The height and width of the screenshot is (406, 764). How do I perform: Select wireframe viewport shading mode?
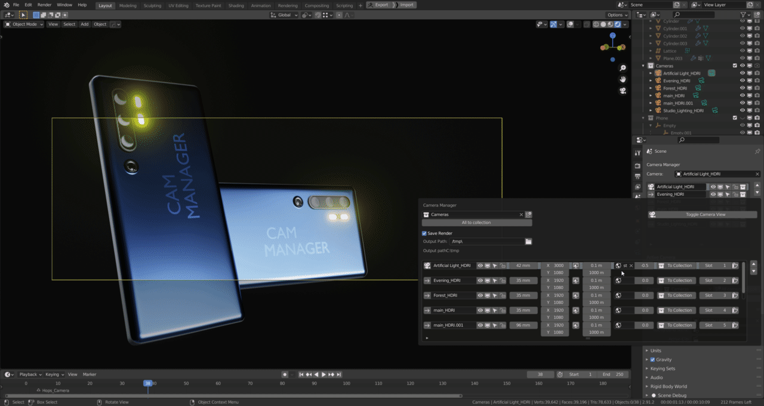click(596, 24)
